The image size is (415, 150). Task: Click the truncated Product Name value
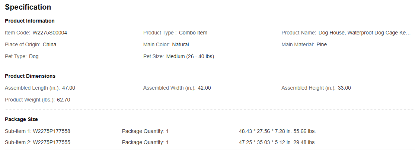pyautogui.click(x=364, y=33)
